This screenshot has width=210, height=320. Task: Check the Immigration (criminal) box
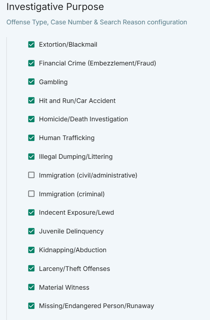point(31,194)
